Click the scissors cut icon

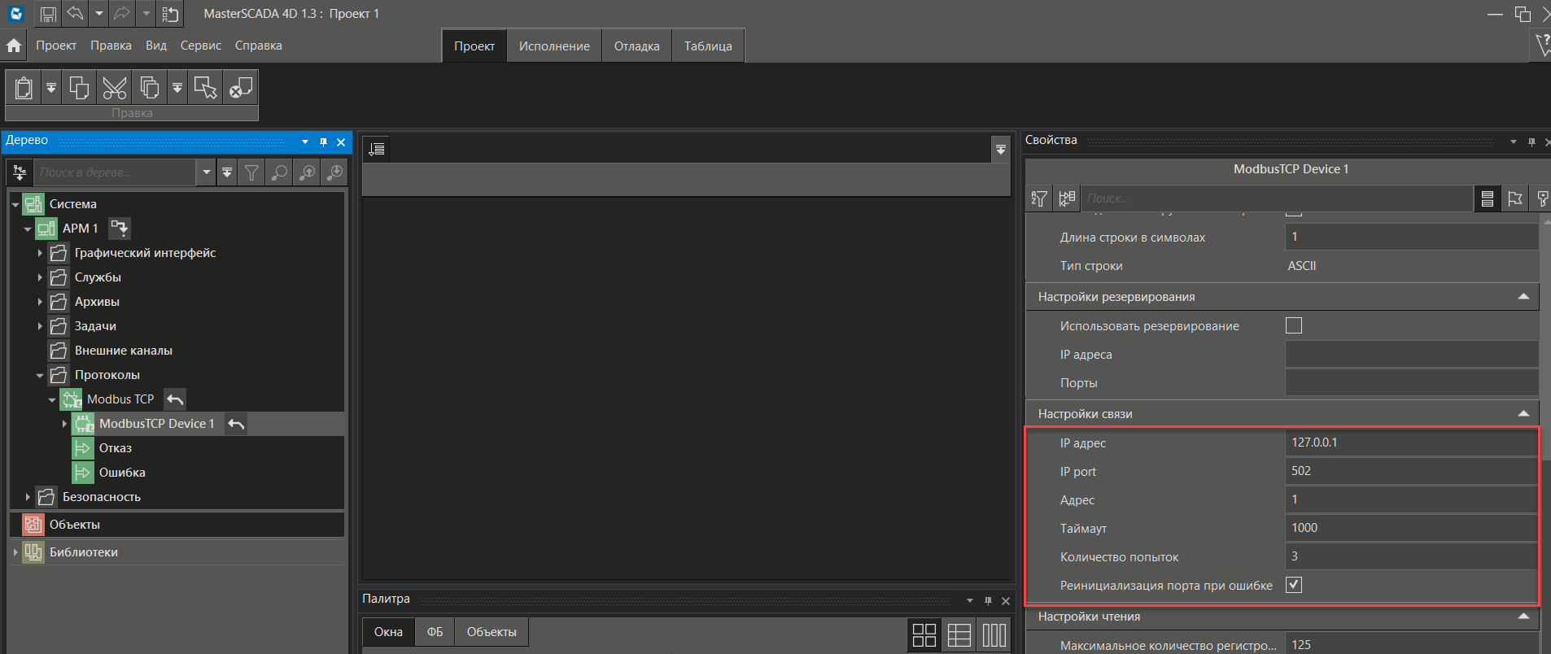pos(115,87)
